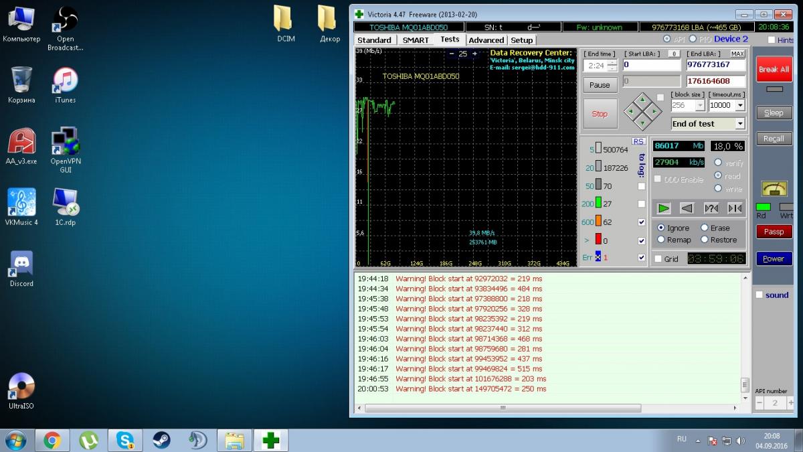Open the block size dropdown

700,105
